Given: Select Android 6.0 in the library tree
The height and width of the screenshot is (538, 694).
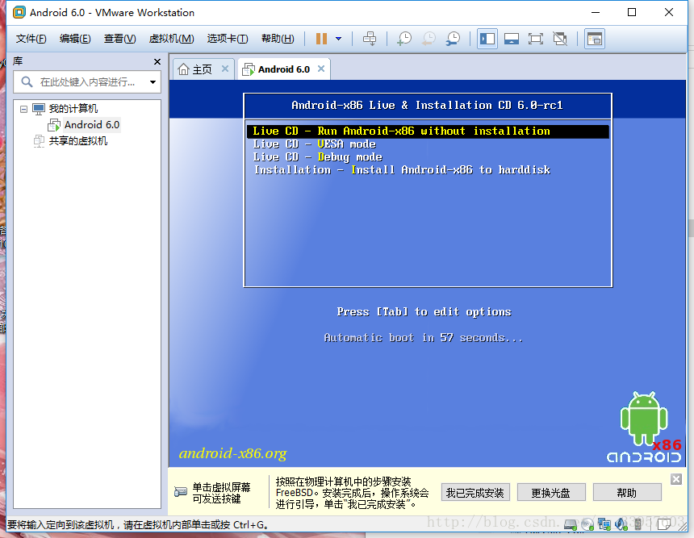Looking at the screenshot, I should [92, 125].
